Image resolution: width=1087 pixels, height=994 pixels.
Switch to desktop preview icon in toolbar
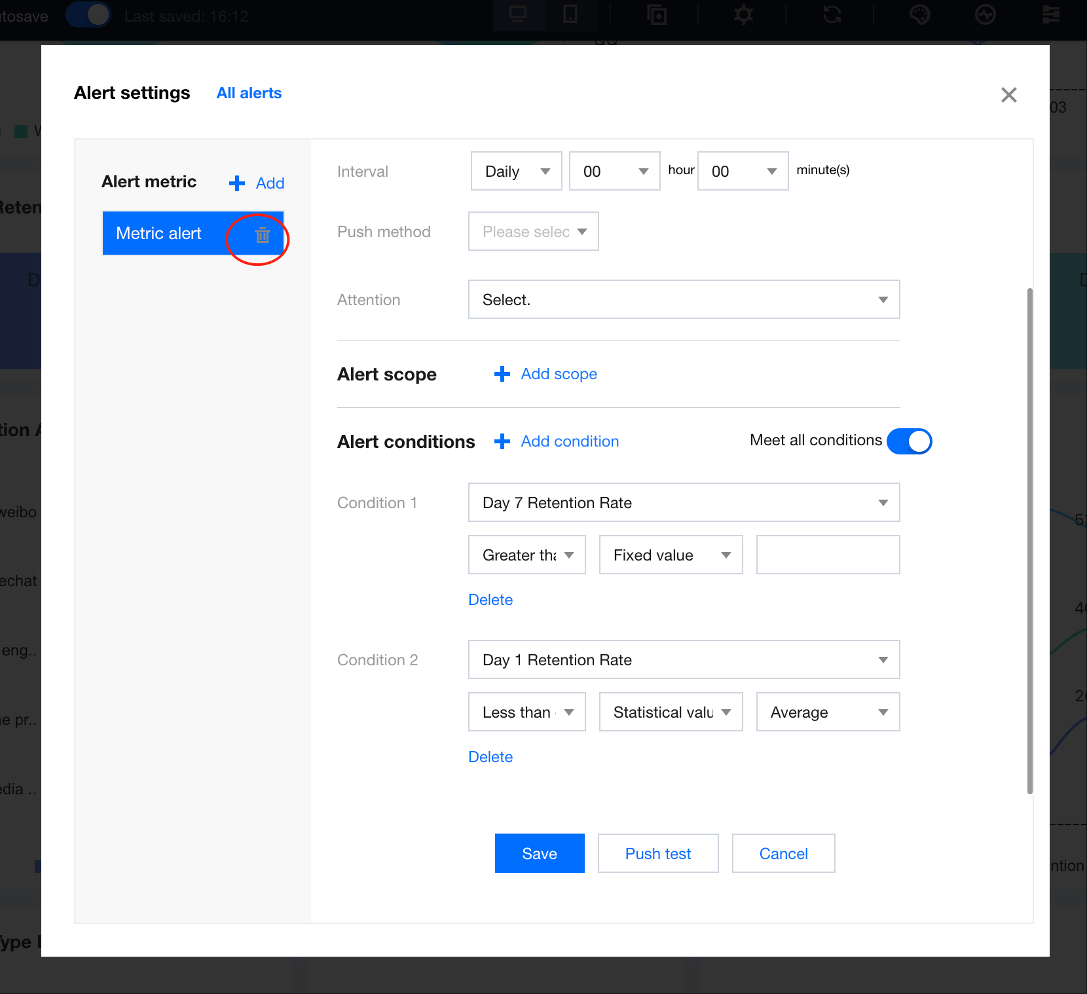pyautogui.click(x=518, y=14)
